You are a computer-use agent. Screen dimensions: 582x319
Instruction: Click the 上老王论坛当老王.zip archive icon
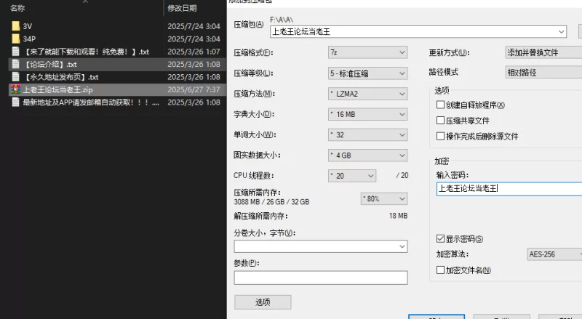tap(15, 89)
